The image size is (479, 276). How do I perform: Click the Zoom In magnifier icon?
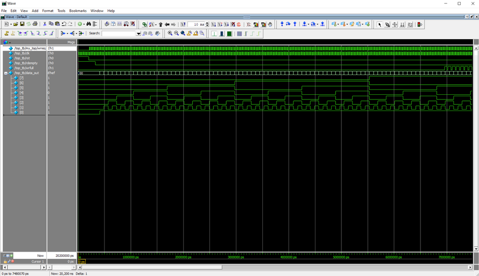[x=170, y=33]
